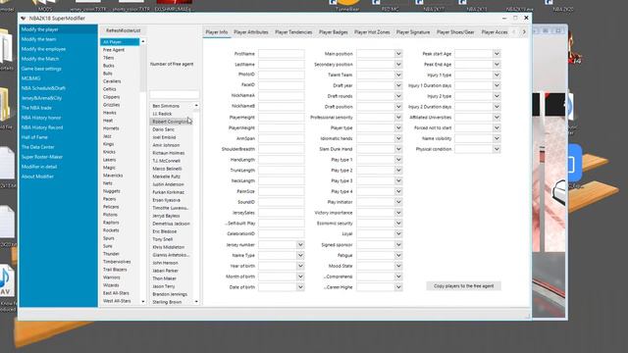The image size is (628, 353).
Task: Open Super Roster-Maker in sidebar
Action: tap(41, 157)
